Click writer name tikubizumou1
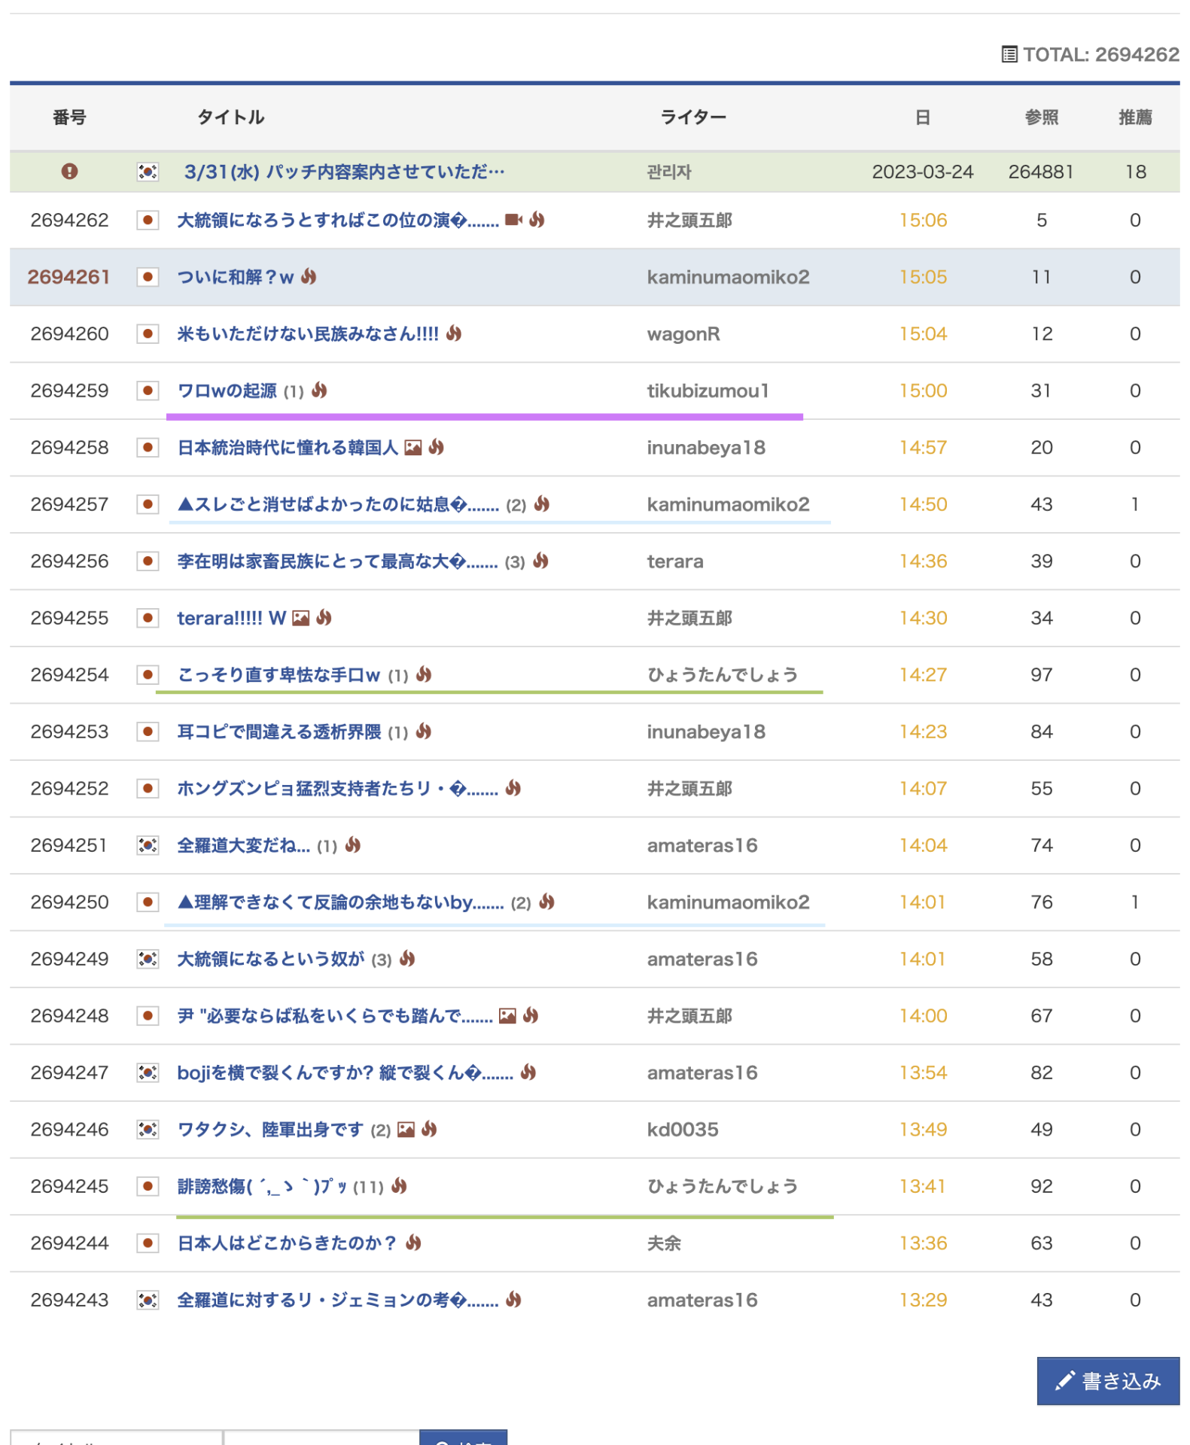The image size is (1190, 1445). point(708,391)
